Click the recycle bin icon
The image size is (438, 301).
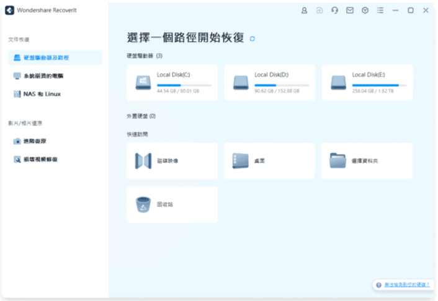143,204
